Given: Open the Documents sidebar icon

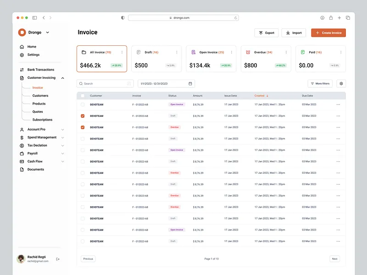Looking at the screenshot, I should pyautogui.click(x=22, y=169).
